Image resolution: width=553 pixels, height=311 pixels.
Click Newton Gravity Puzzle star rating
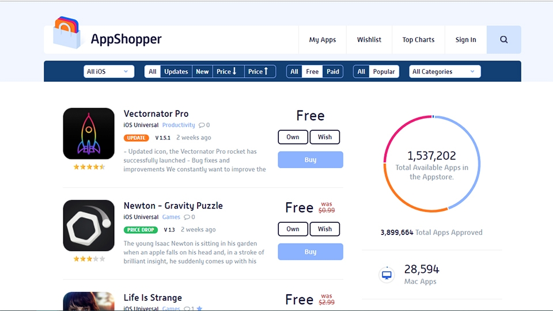tap(89, 259)
